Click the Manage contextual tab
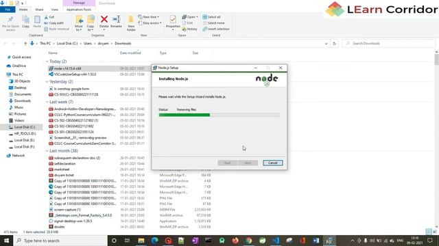Screen dimensions: 439x246 pos(79,3)
